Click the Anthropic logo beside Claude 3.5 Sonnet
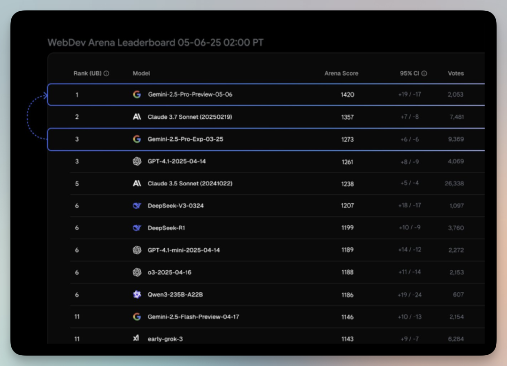507x366 pixels. [137, 183]
